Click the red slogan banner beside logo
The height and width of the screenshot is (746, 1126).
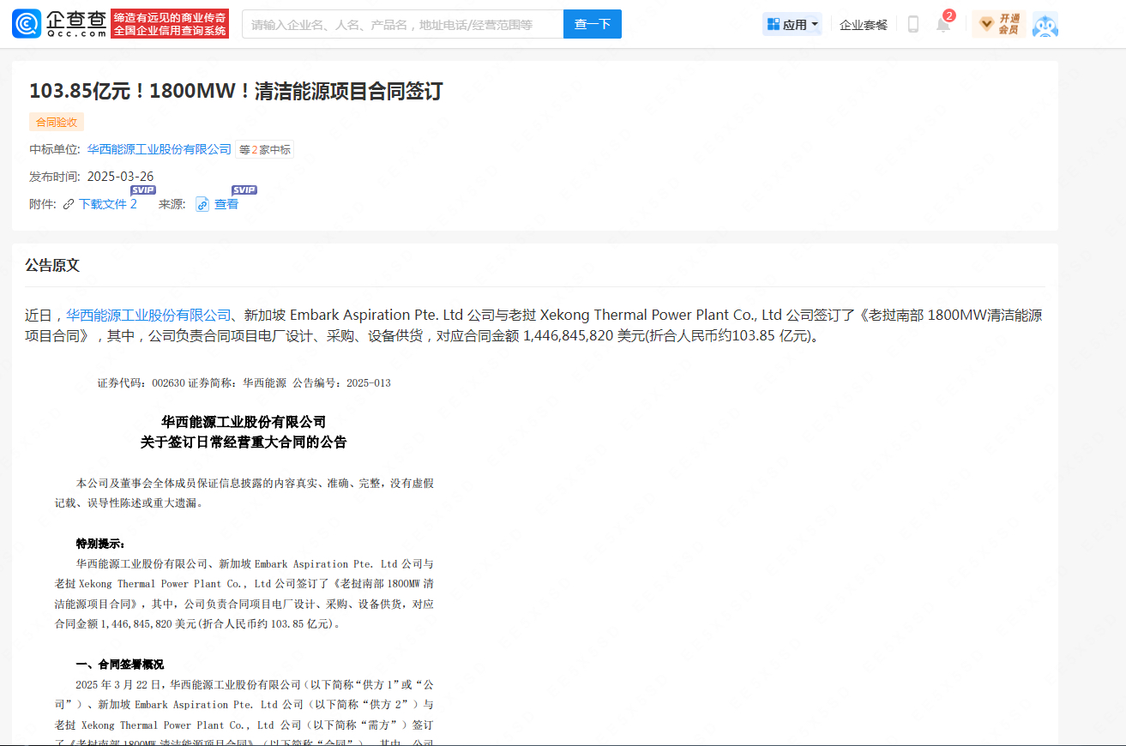click(170, 24)
